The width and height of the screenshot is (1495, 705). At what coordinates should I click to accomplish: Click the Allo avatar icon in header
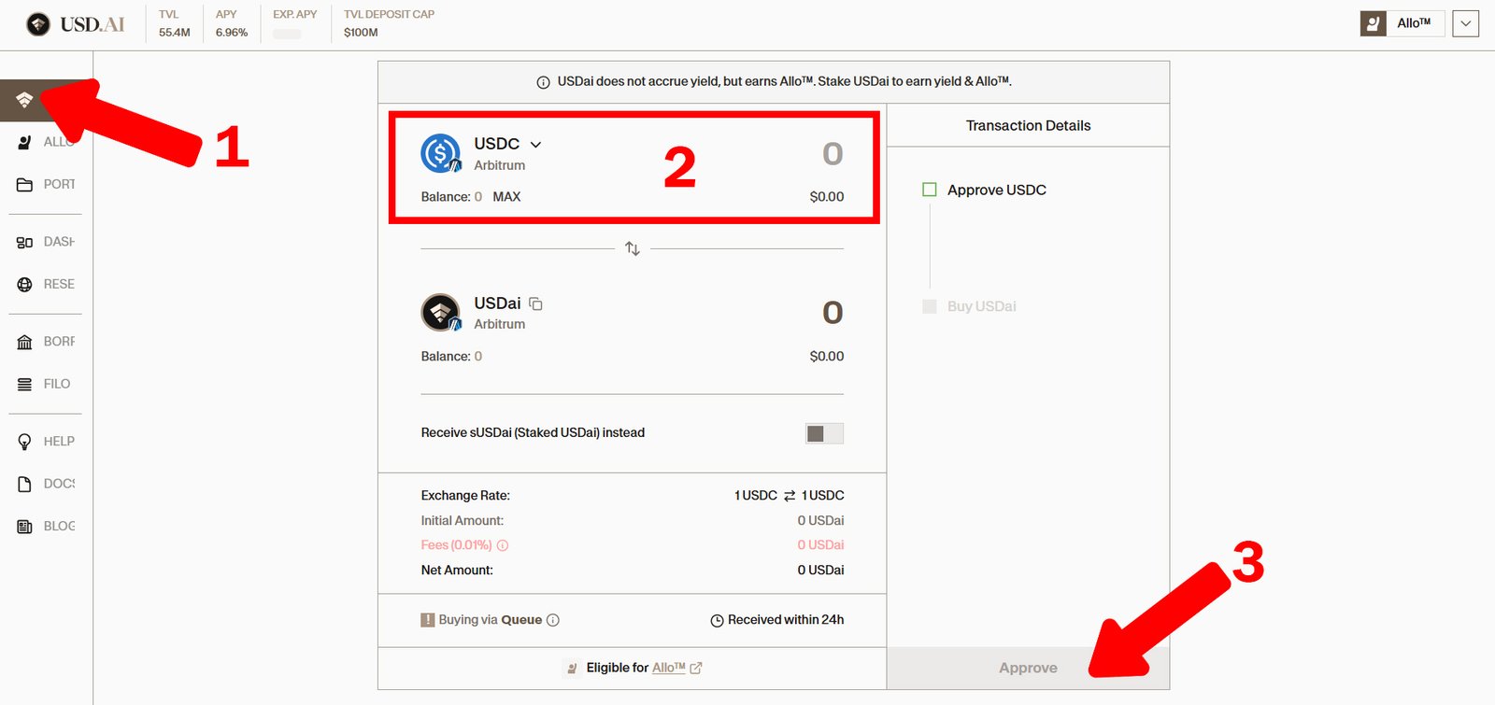point(1373,23)
